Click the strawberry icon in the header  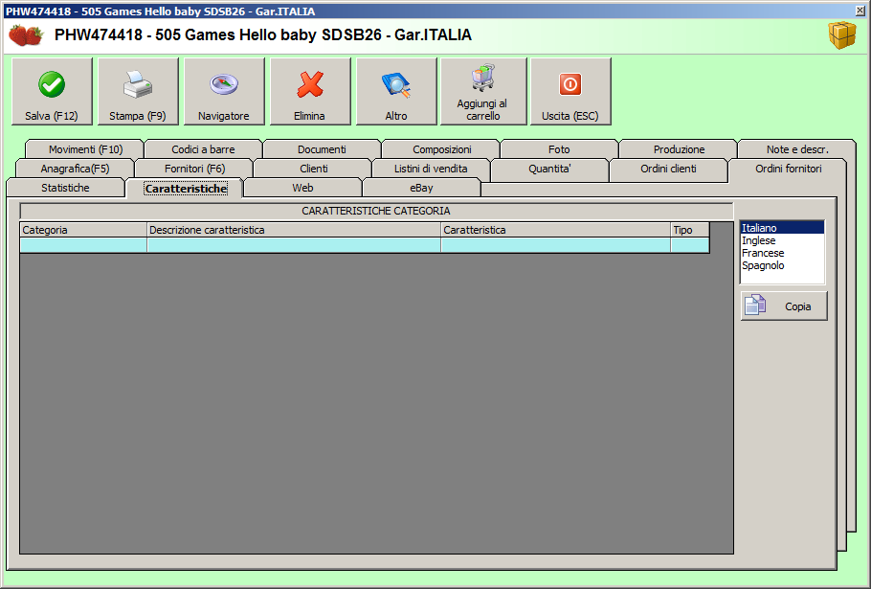(x=26, y=35)
